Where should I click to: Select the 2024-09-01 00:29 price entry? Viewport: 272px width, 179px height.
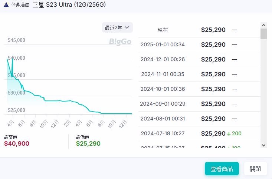click(199, 104)
